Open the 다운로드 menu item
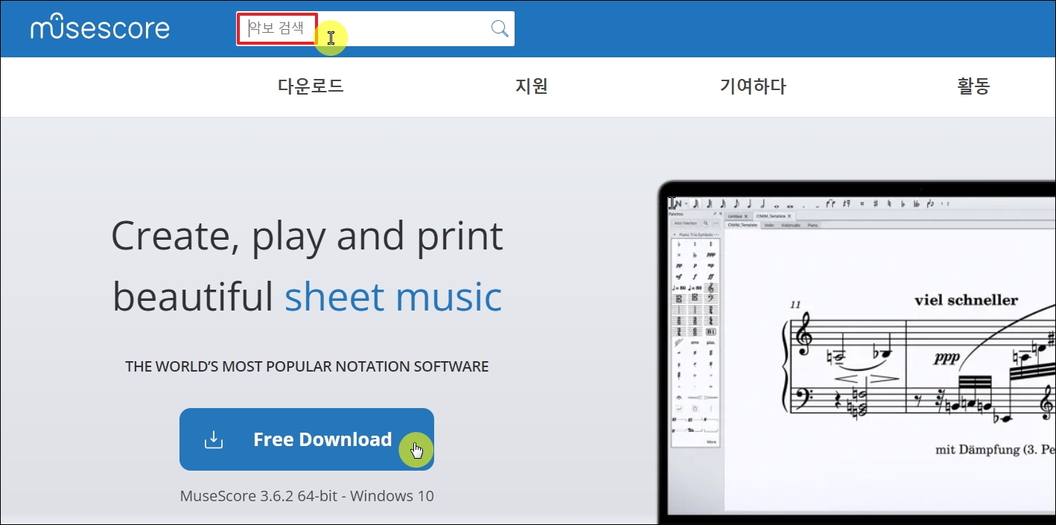1056x525 pixels. point(311,86)
